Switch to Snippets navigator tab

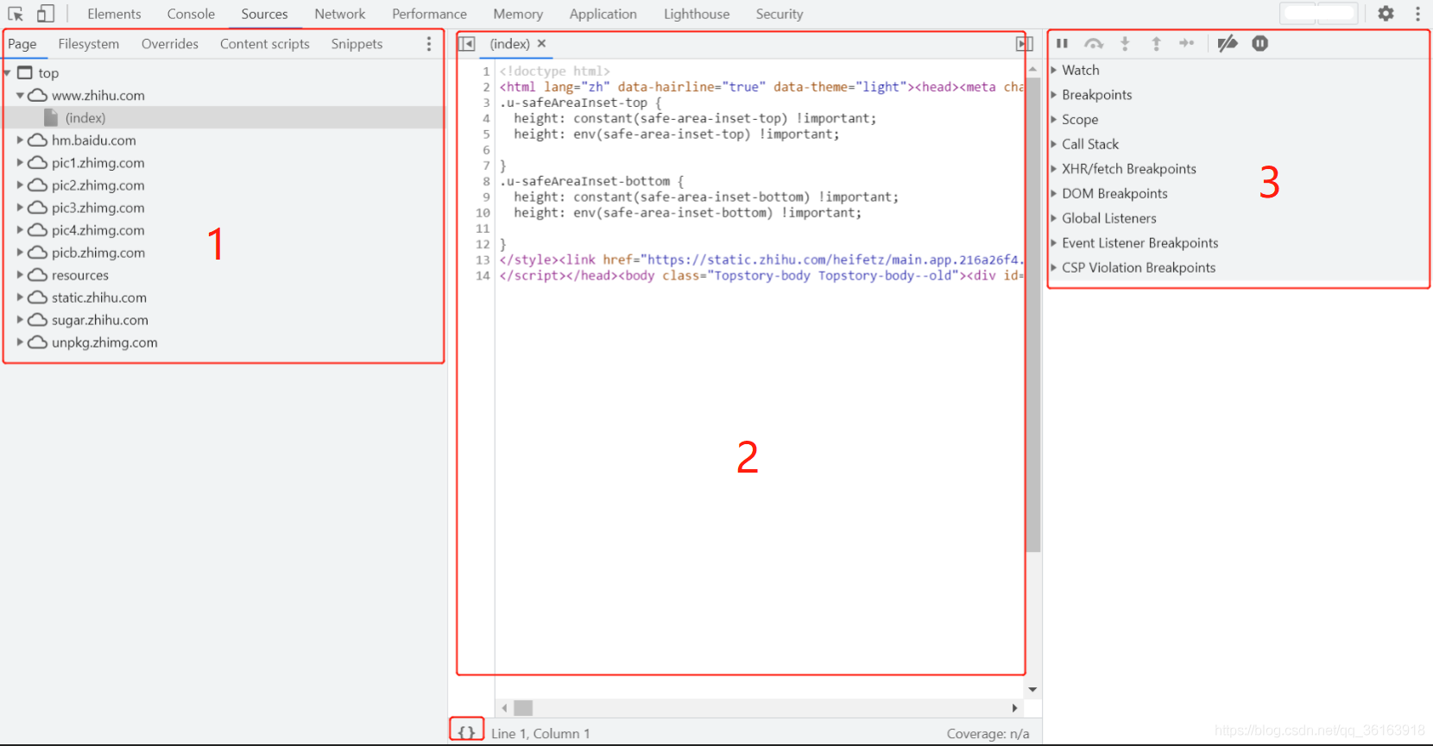(x=357, y=44)
